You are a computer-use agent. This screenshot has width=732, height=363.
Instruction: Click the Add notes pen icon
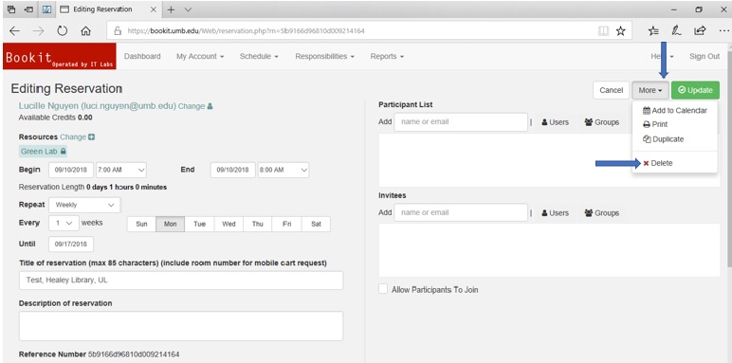pyautogui.click(x=675, y=30)
